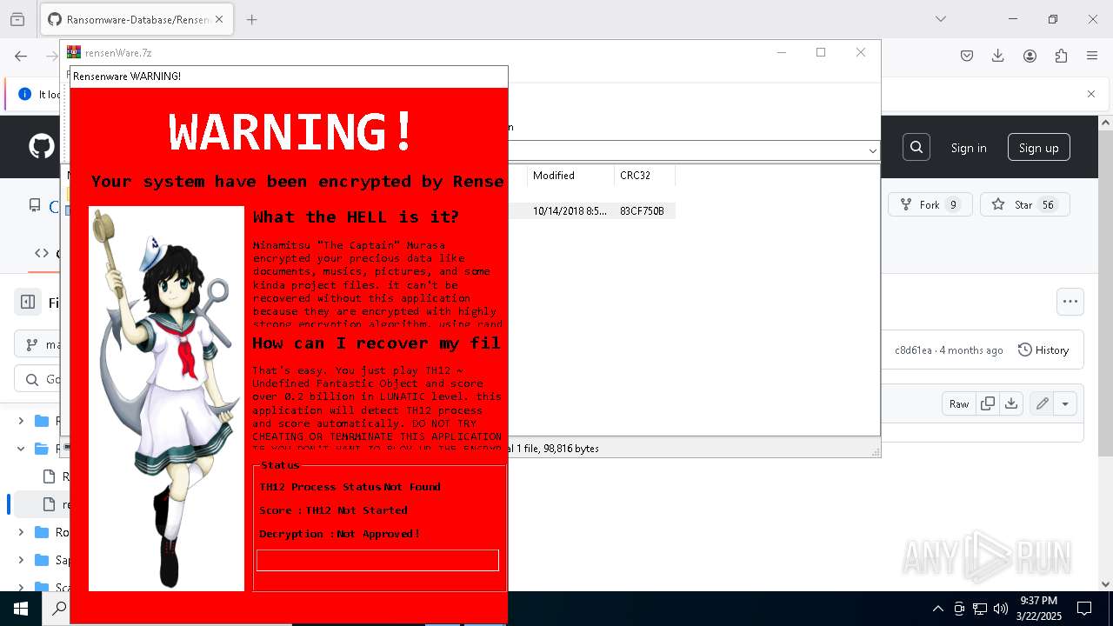Toggle the GitHub file tree side panel icon
The width and height of the screenshot is (1113, 626).
point(28,302)
